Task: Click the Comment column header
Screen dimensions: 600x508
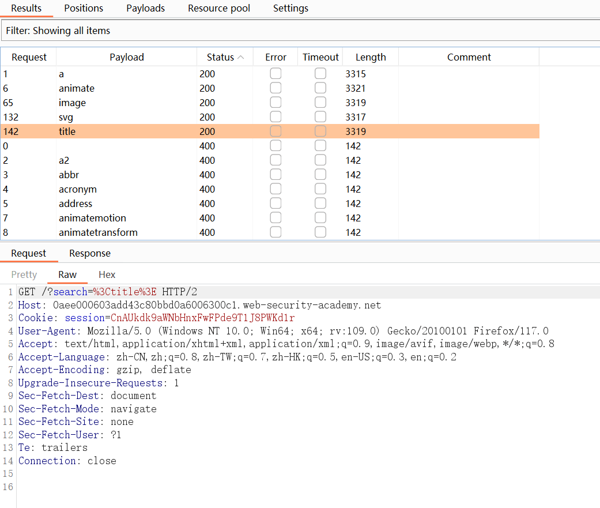Action: click(469, 57)
